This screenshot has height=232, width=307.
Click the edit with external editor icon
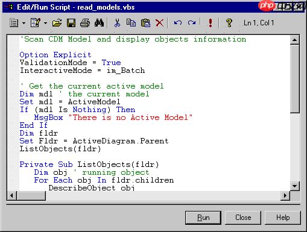[x=36, y=23]
